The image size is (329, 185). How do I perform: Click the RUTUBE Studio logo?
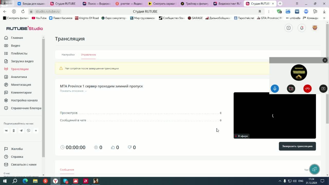[25, 28]
